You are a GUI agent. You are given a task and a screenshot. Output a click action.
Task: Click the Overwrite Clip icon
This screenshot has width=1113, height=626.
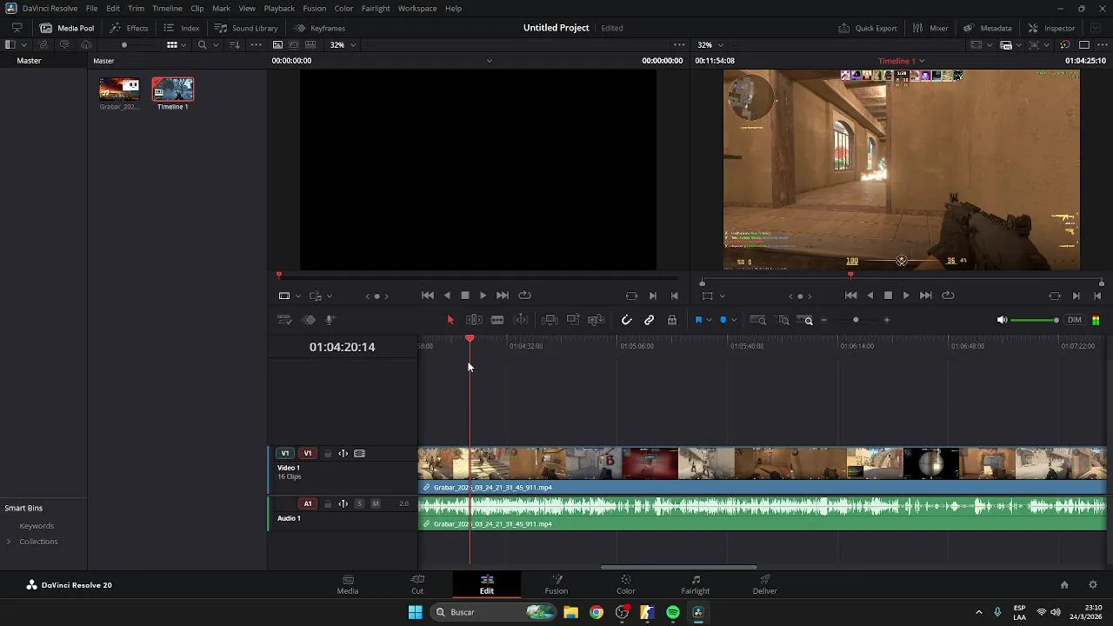pyautogui.click(x=573, y=320)
